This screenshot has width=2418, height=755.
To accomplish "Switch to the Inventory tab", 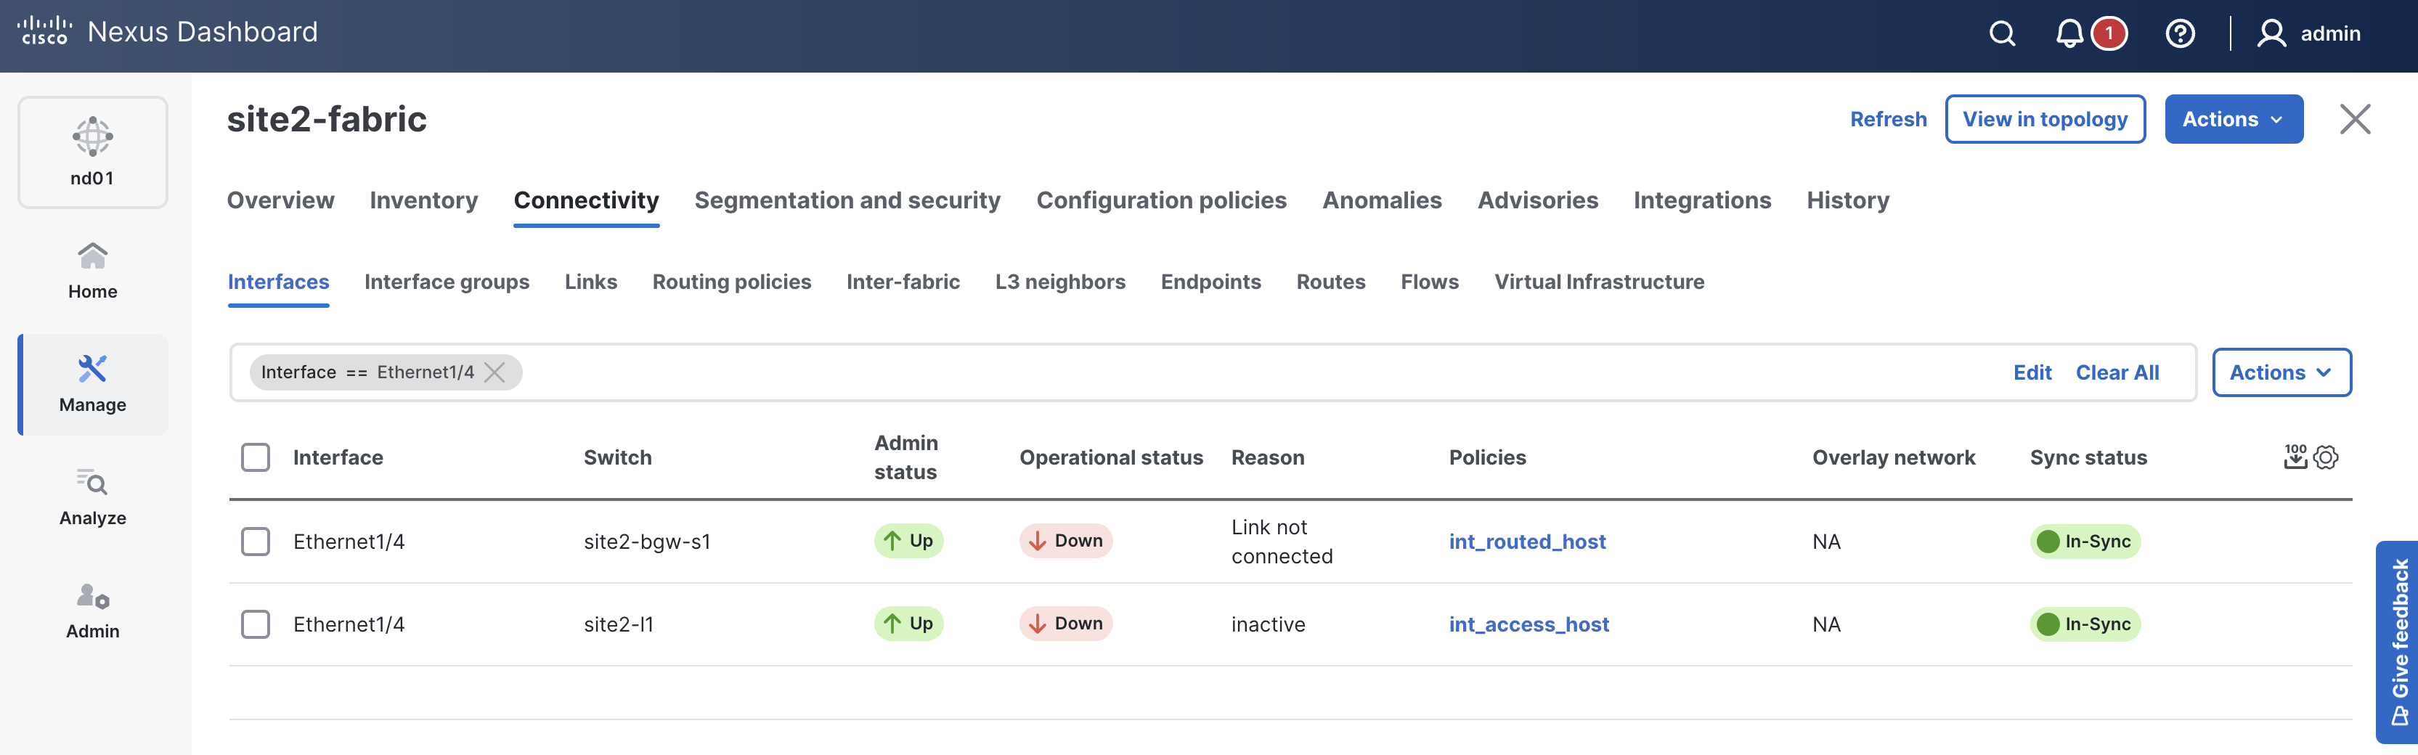I will (x=423, y=200).
